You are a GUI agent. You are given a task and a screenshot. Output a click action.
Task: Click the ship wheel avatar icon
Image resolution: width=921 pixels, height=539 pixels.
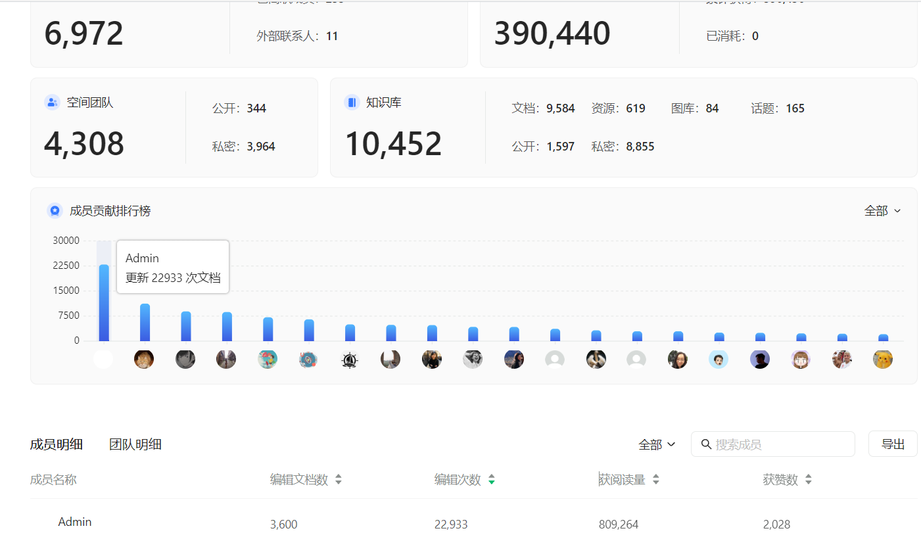(350, 359)
